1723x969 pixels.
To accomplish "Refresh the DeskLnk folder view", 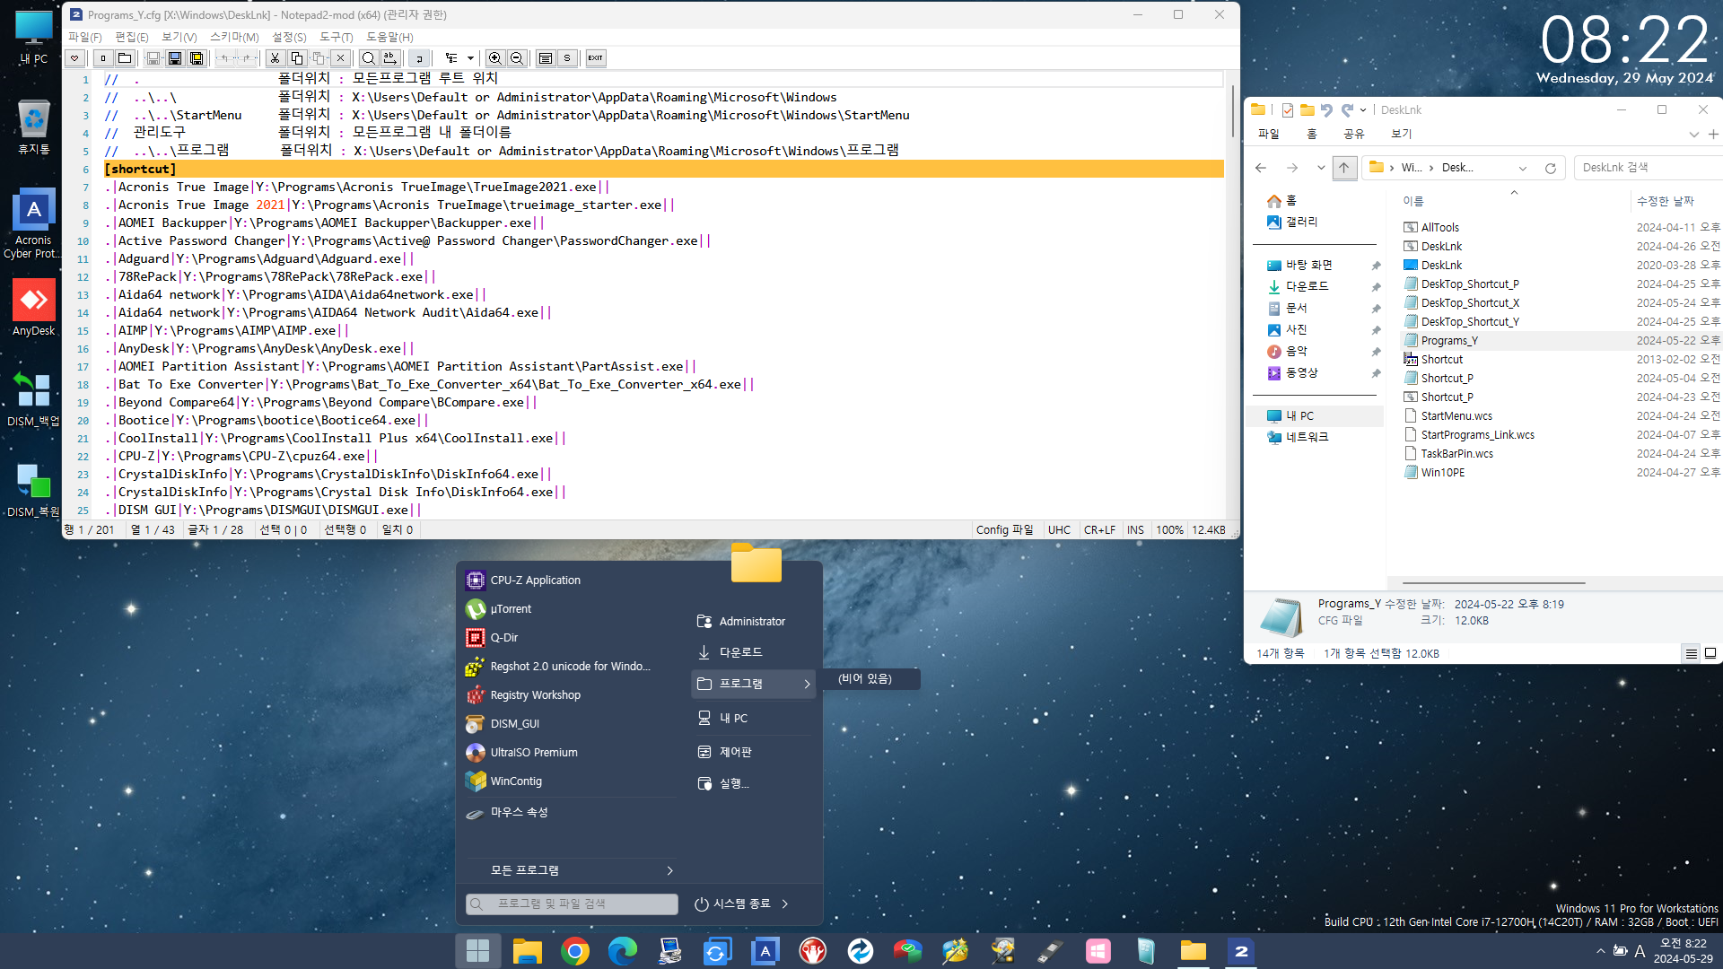I will click(1550, 168).
